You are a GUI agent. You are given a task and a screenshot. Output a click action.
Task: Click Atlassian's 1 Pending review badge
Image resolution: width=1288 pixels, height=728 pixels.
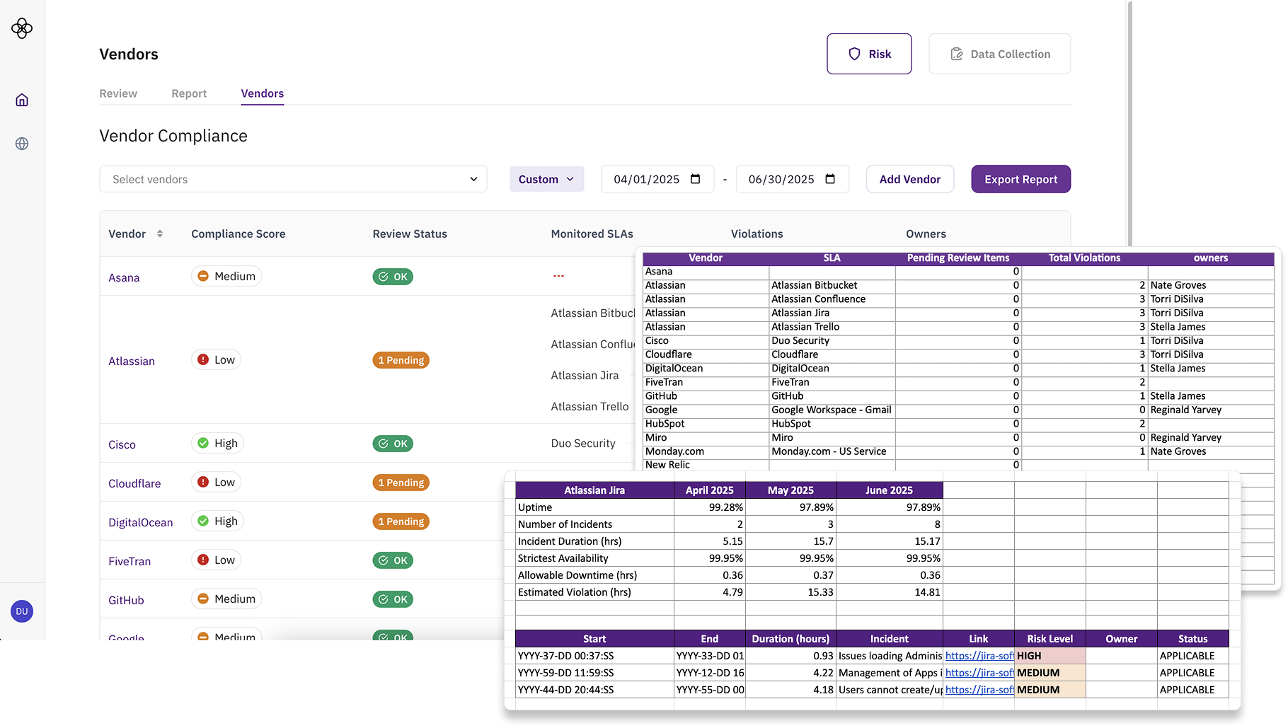(401, 360)
